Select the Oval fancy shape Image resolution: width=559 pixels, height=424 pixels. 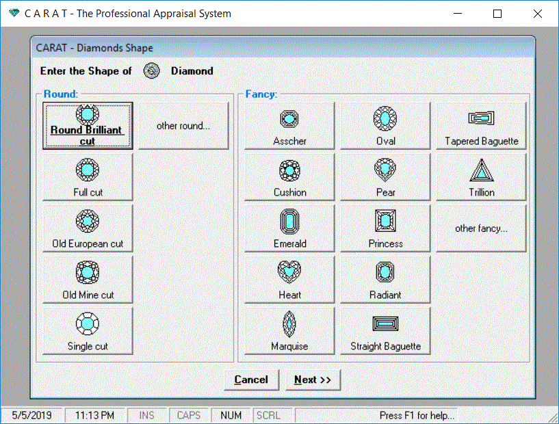point(385,126)
